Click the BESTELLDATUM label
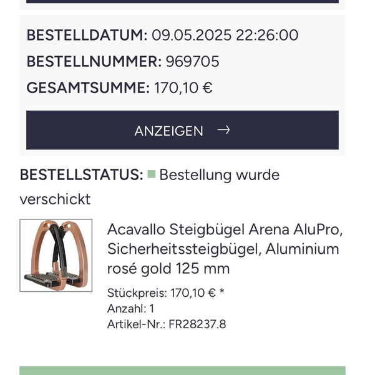365x375 pixels. pos(87,35)
